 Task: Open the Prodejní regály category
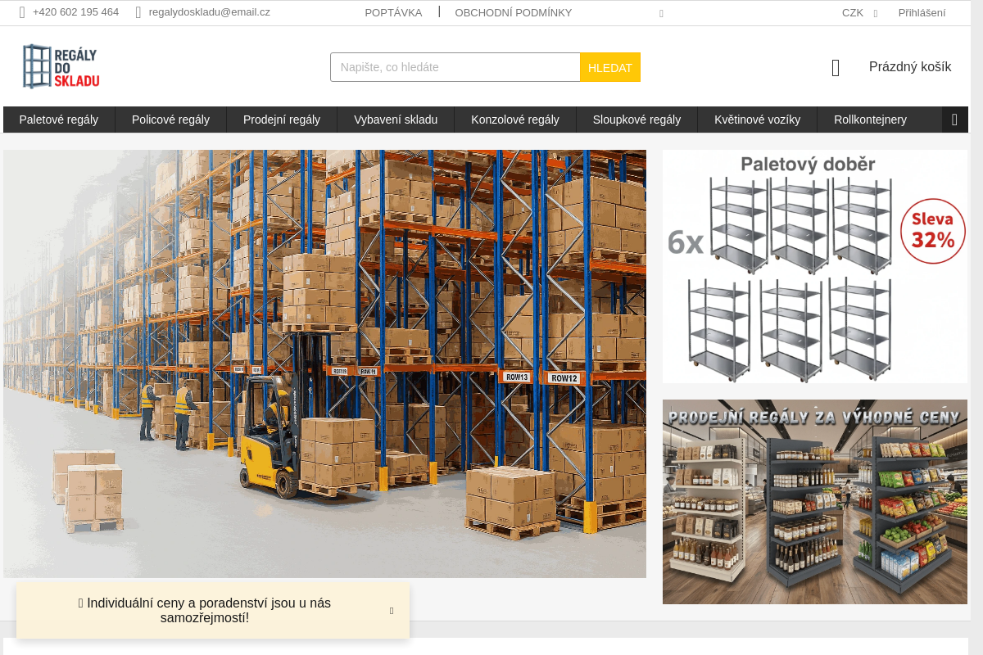click(x=282, y=120)
